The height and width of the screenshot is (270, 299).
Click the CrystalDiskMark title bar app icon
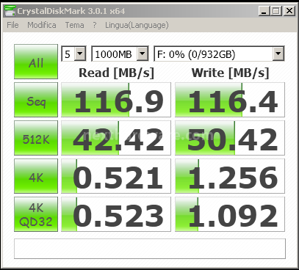pyautogui.click(x=10, y=10)
